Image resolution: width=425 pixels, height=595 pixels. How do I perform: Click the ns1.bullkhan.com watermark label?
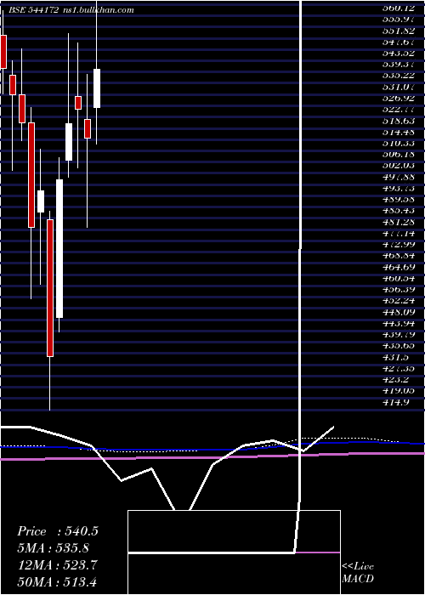point(99,10)
